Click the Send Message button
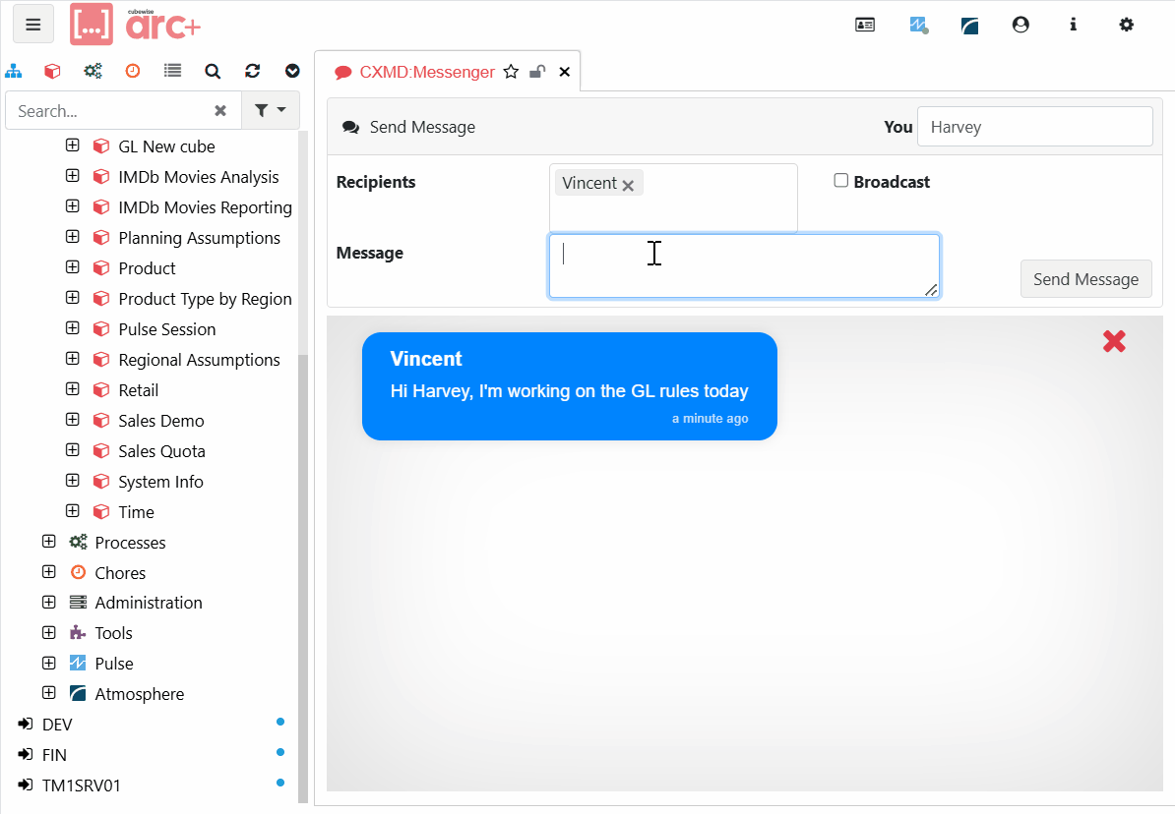 click(x=1085, y=279)
